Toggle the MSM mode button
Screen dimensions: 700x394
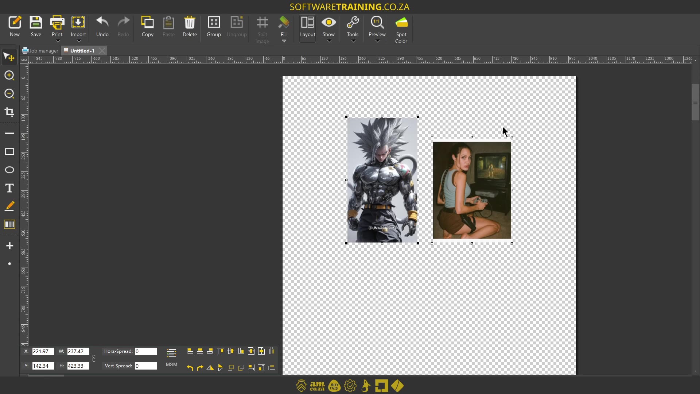[171, 358]
